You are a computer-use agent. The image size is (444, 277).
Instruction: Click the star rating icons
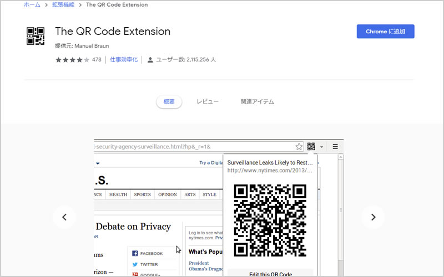pos(73,60)
